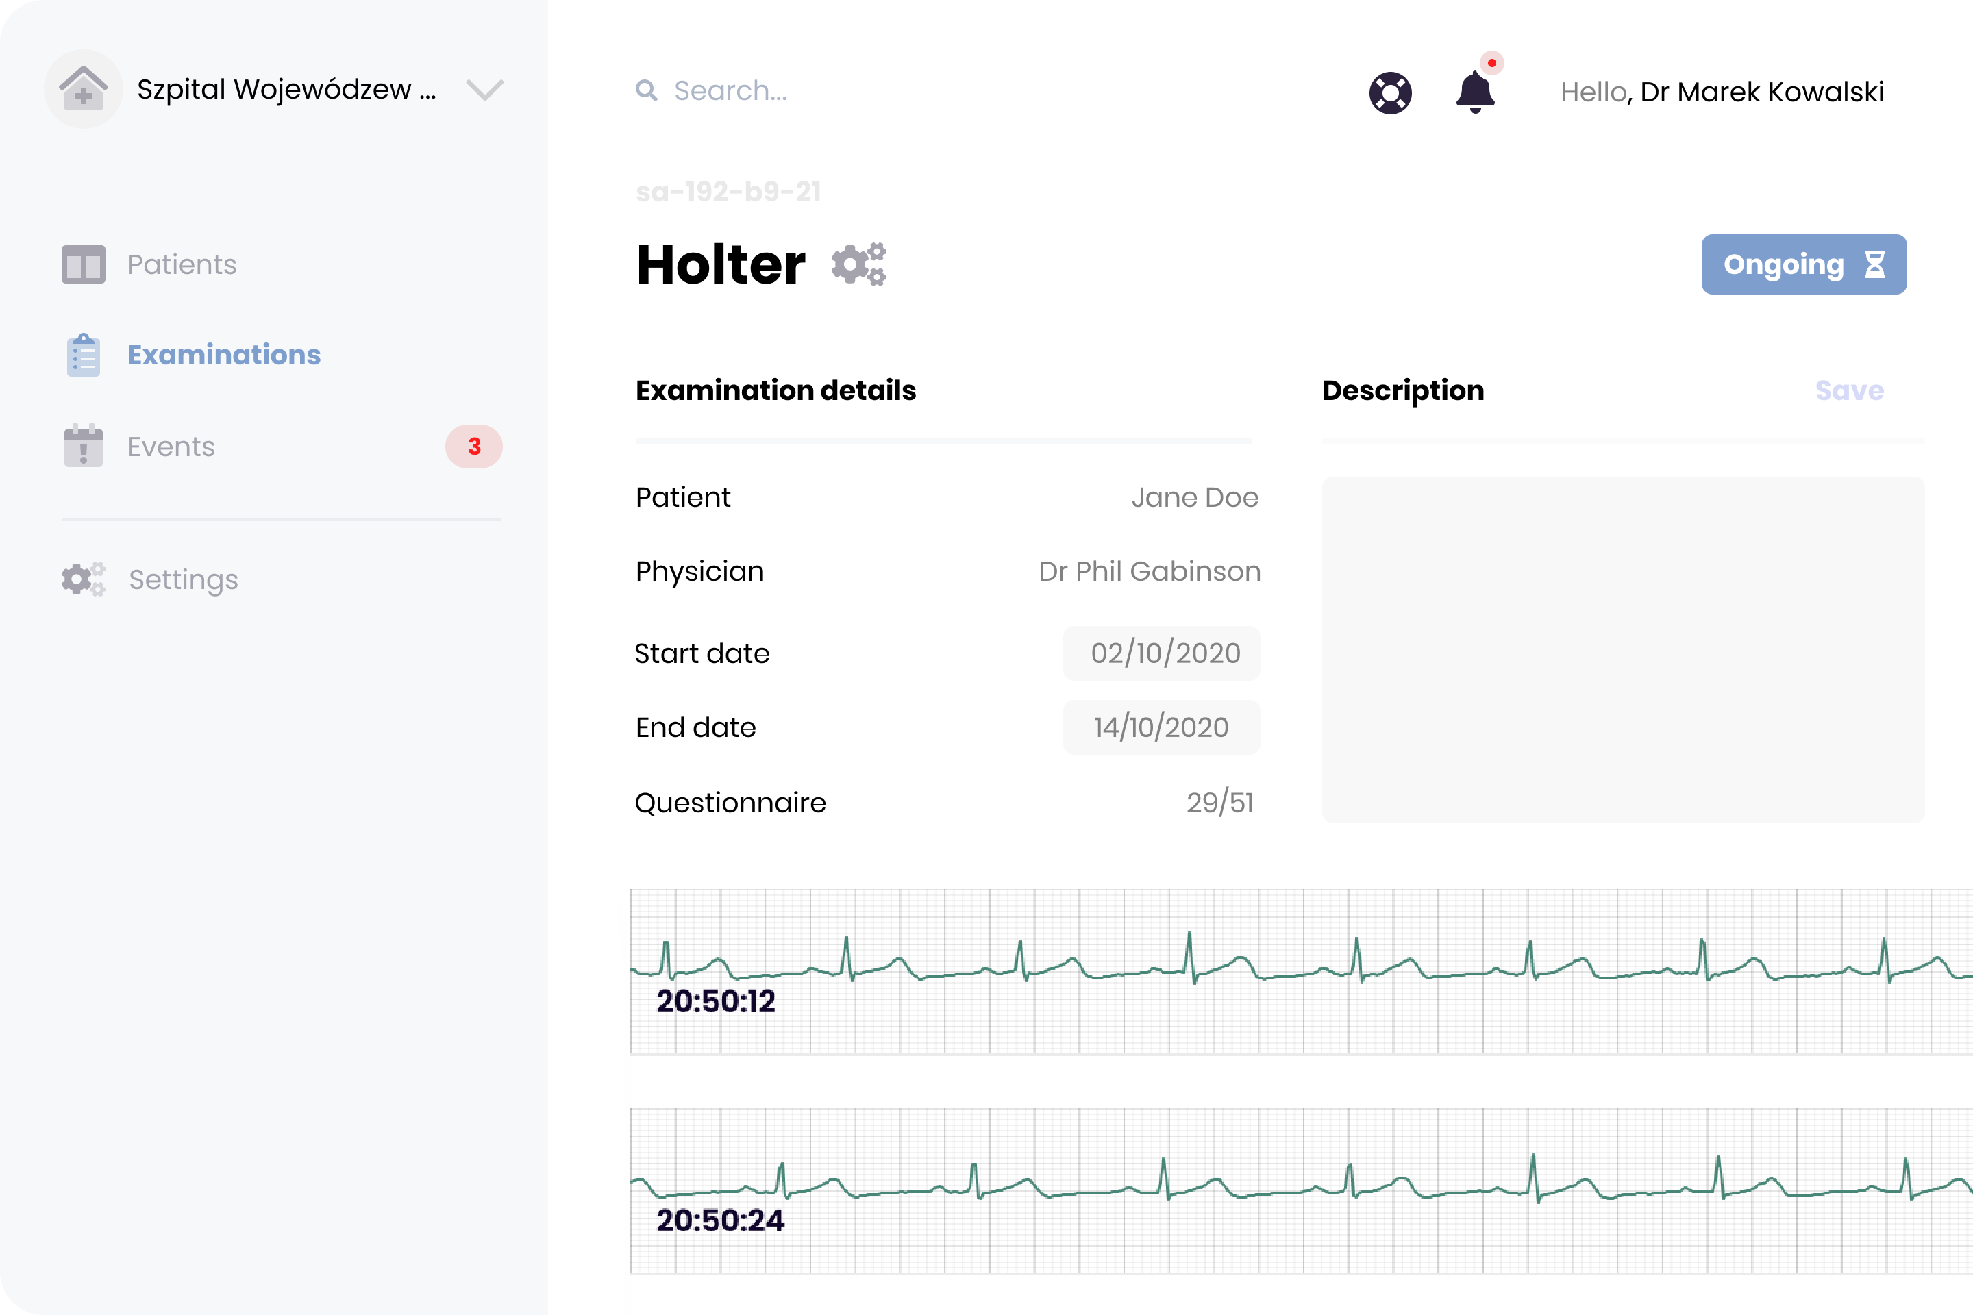1973x1315 pixels.
Task: Click the Events calendar alert icon
Action: pyautogui.click(x=83, y=445)
